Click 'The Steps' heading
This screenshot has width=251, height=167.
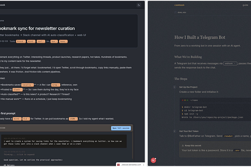tap(181, 79)
